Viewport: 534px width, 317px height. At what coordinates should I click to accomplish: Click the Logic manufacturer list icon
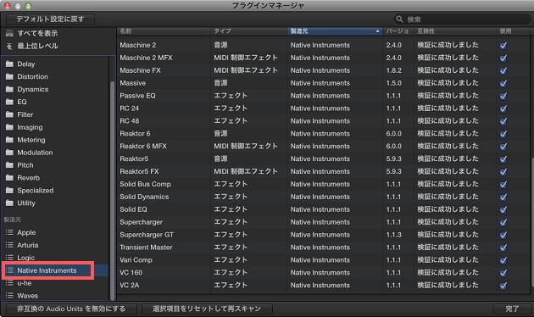(9, 258)
